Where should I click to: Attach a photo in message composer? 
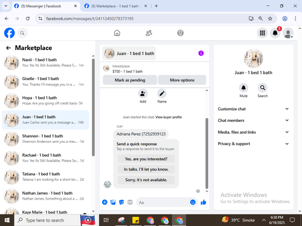[113, 202]
